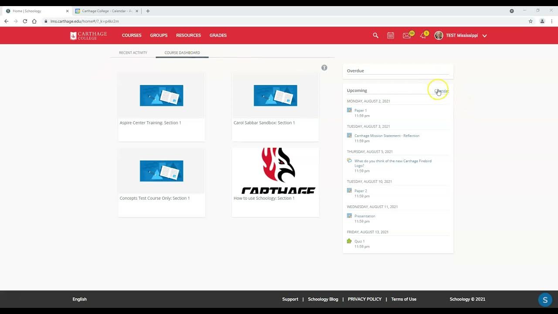Click the browser home button

point(34,21)
